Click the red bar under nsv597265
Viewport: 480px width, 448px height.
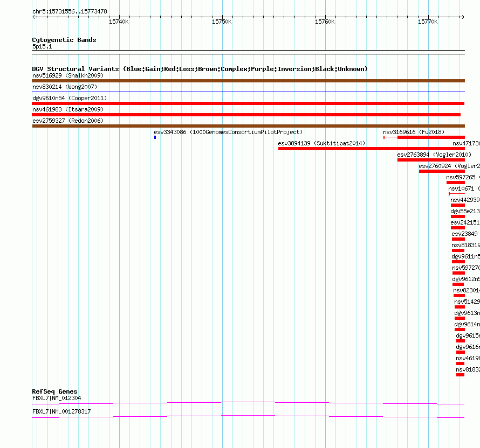tap(456, 183)
